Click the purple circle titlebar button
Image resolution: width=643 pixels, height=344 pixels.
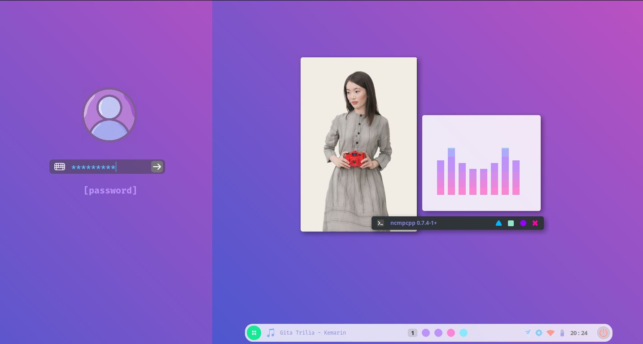pyautogui.click(x=523, y=223)
